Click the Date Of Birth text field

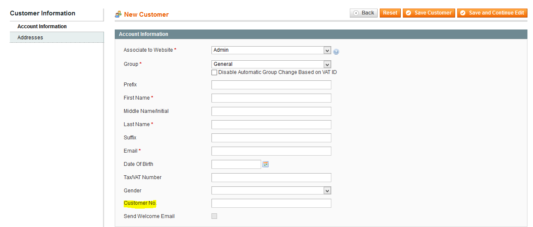[x=236, y=164]
